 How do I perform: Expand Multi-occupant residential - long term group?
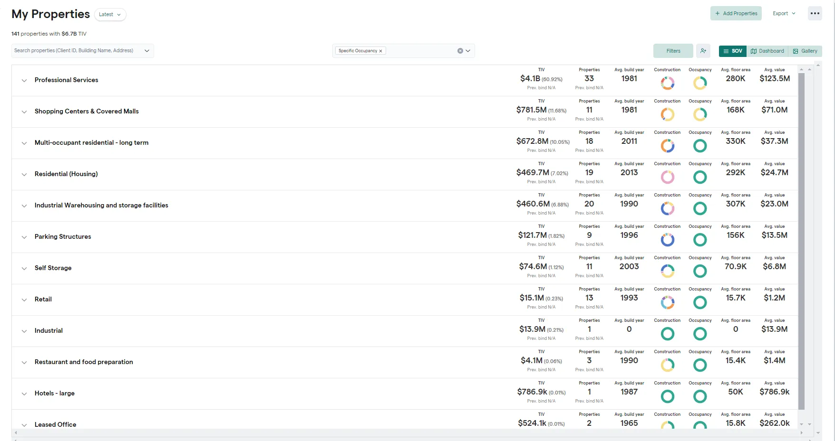coord(24,143)
